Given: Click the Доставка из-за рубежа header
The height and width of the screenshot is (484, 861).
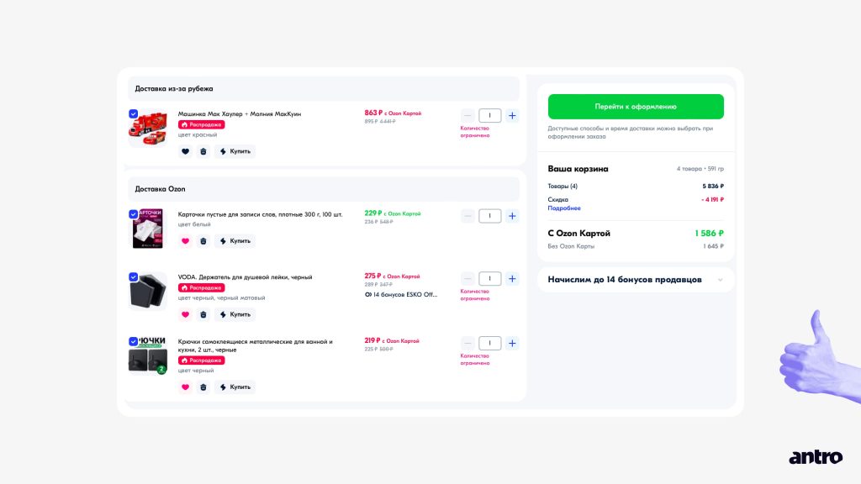Looking at the screenshot, I should tap(324, 88).
